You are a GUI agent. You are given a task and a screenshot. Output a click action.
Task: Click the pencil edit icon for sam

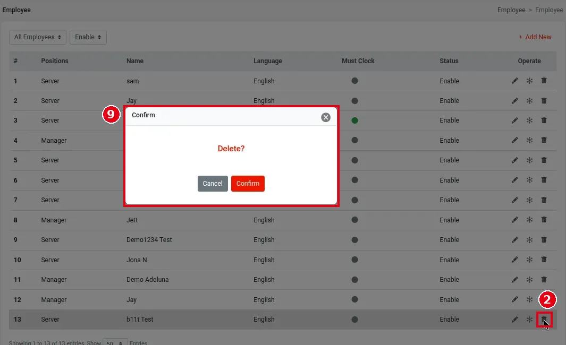point(515,81)
